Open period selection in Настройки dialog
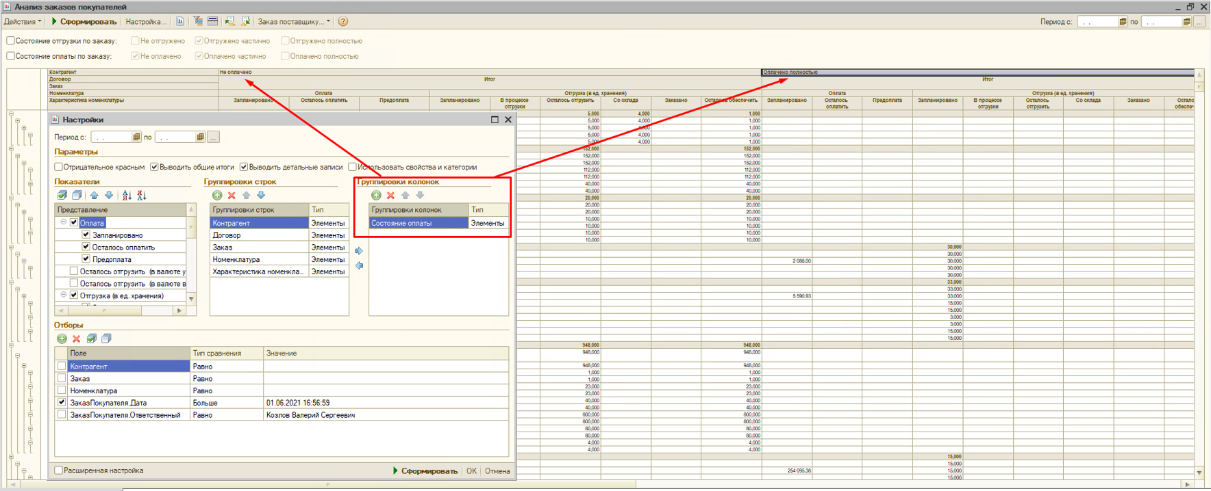 214,137
